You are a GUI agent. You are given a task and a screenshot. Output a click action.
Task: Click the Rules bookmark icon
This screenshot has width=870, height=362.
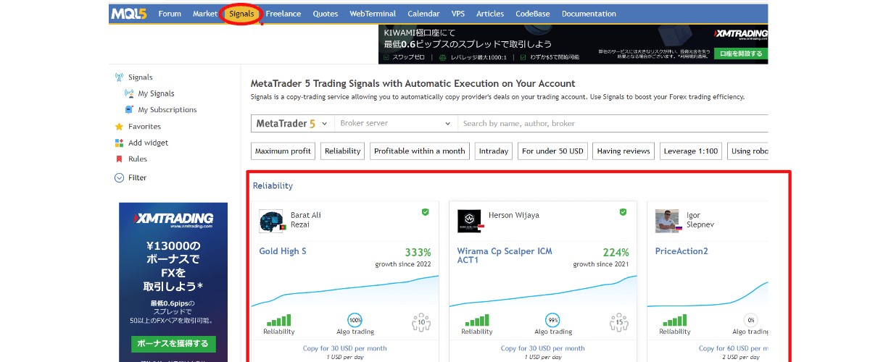120,159
